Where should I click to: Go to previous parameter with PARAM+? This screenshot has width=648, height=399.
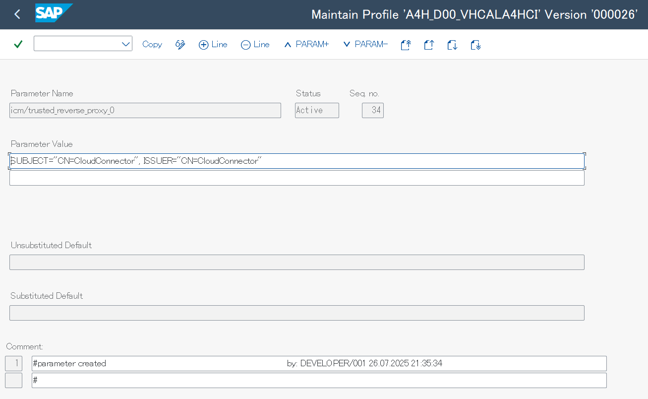(306, 44)
